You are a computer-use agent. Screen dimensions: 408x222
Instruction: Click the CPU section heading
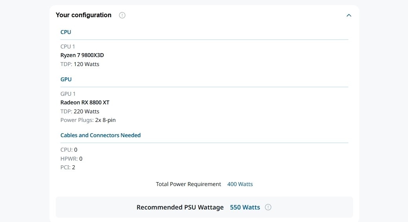click(x=66, y=32)
